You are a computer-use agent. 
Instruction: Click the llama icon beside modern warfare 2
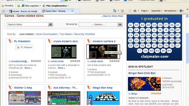pyautogui.click(x=89, y=41)
